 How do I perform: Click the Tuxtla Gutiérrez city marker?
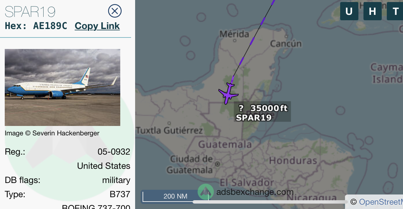point(169,123)
